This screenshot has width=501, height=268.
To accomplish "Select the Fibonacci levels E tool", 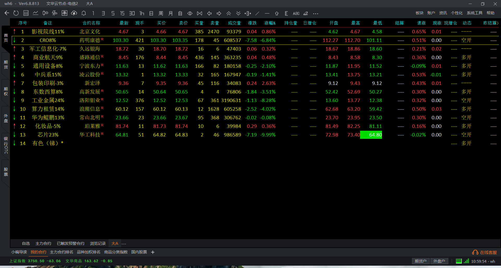I will click(286, 13).
